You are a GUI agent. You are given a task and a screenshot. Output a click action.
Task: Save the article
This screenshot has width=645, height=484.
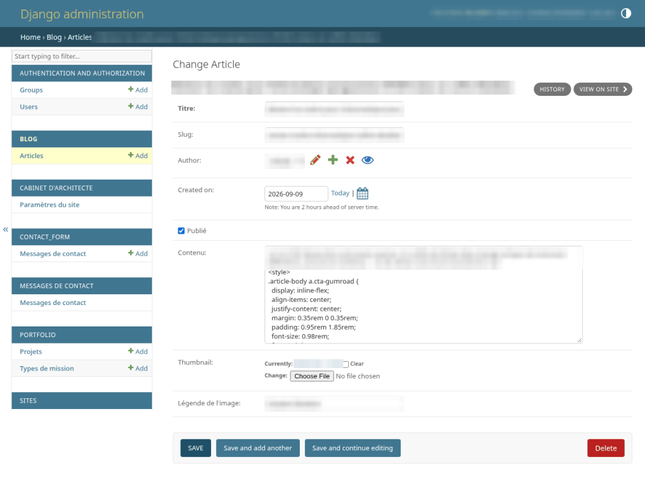[x=196, y=448]
